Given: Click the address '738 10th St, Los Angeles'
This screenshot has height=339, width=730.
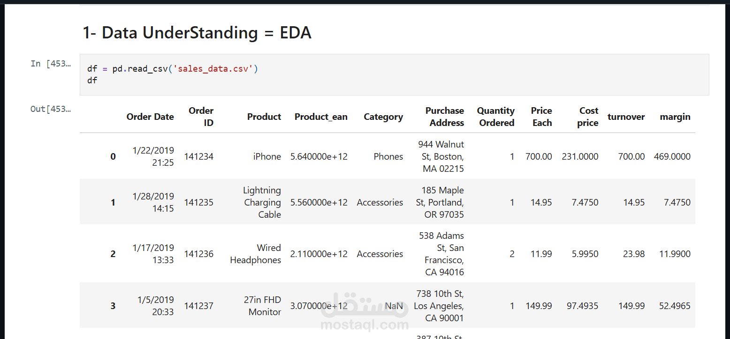Looking at the screenshot, I should [x=439, y=306].
